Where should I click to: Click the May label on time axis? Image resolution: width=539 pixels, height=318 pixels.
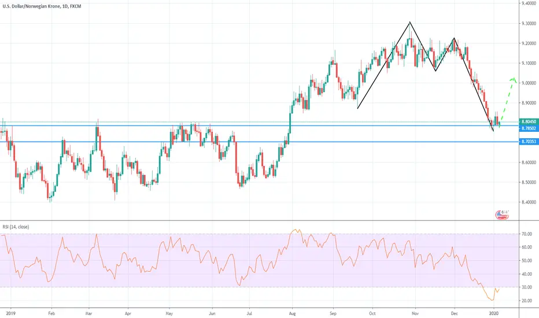(169, 313)
